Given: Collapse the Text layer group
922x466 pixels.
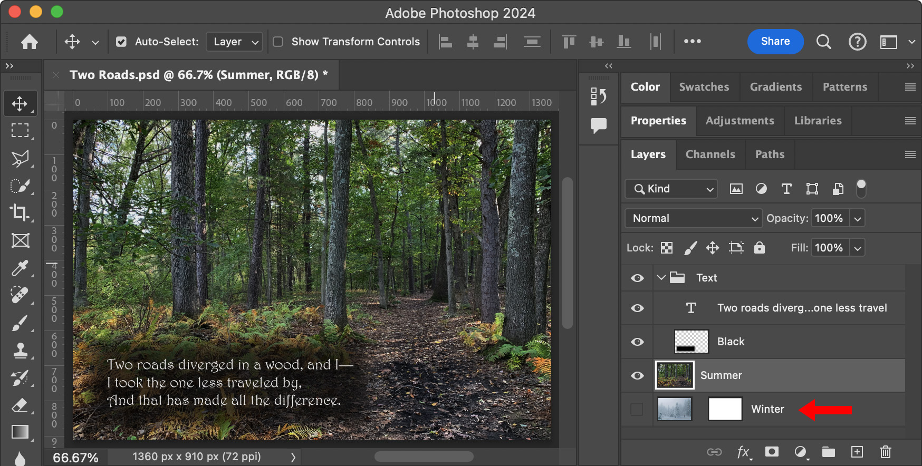Looking at the screenshot, I should tap(661, 278).
